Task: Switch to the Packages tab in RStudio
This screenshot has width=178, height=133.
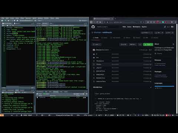Action: [x=56, y=92]
